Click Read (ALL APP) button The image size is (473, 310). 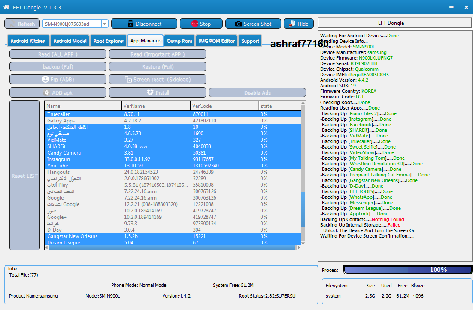[x=58, y=54]
